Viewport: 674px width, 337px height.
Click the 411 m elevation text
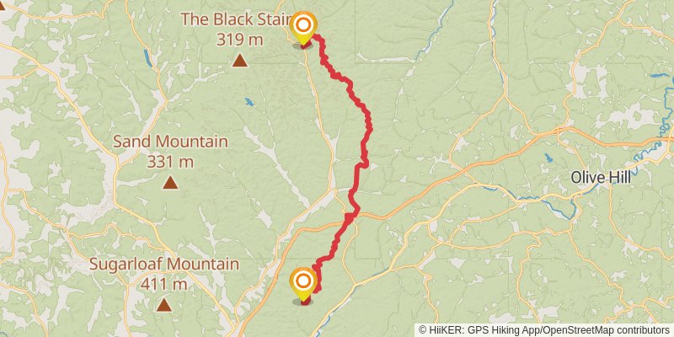tap(163, 284)
